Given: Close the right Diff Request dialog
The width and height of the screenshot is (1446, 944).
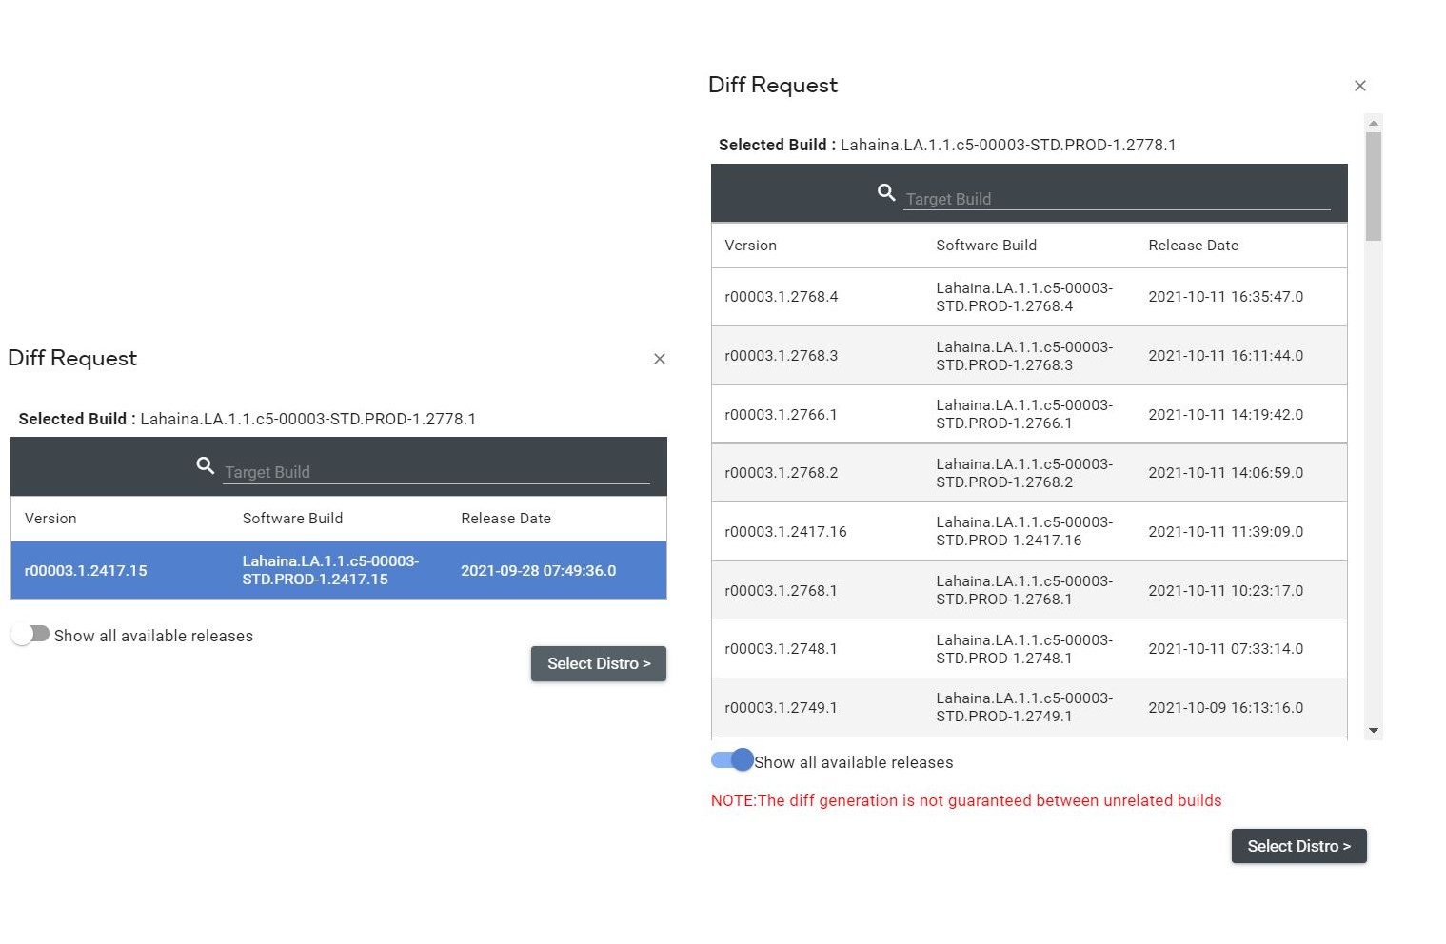Looking at the screenshot, I should (x=1359, y=86).
